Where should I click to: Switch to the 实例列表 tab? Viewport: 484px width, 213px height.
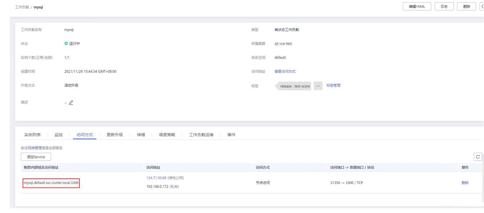(x=33, y=135)
